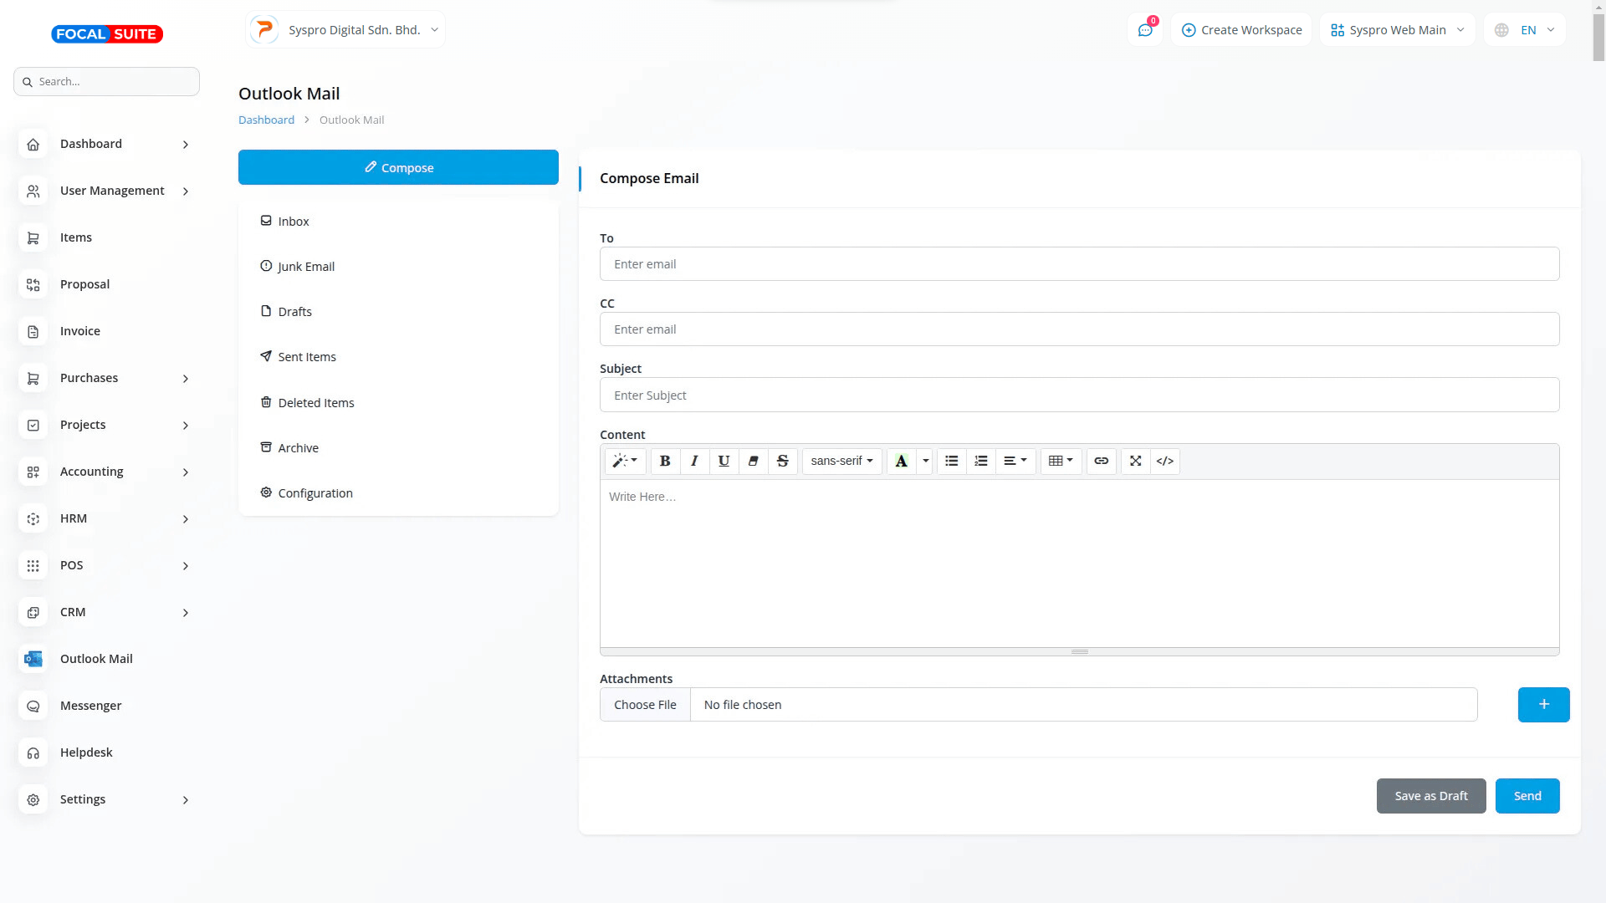Toggle italic text formatting
This screenshot has width=1606, height=903.
(694, 461)
